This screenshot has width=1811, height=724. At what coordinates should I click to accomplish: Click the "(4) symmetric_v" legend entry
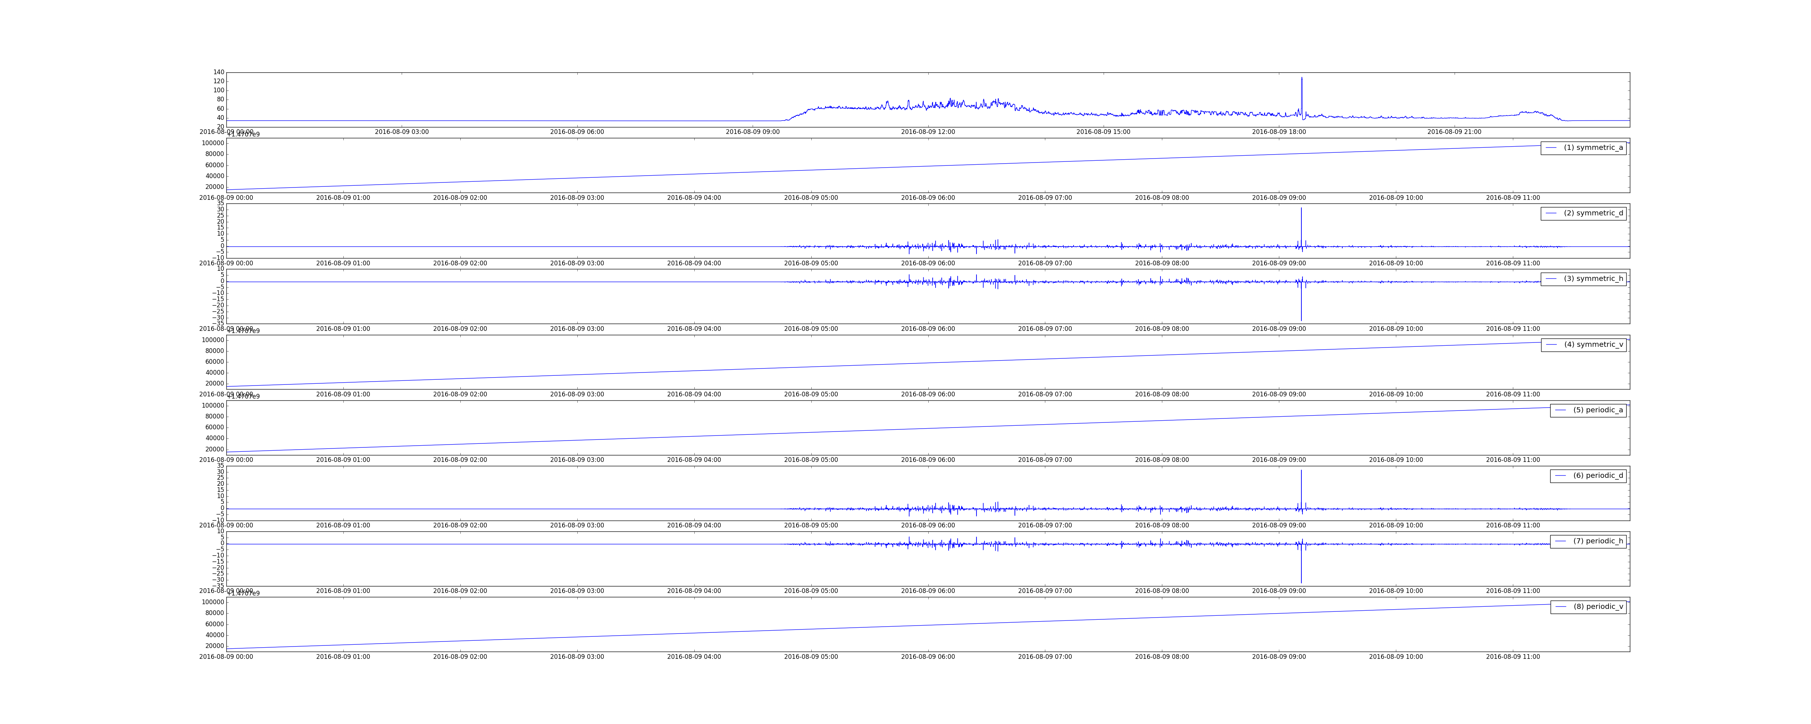tap(1583, 344)
